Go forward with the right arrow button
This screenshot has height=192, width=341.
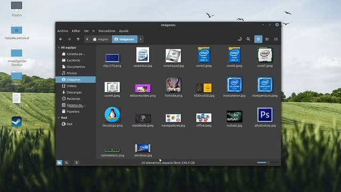69,39
